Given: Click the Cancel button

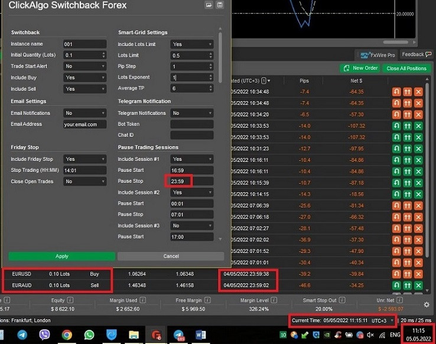Looking at the screenshot, I should (171, 256).
